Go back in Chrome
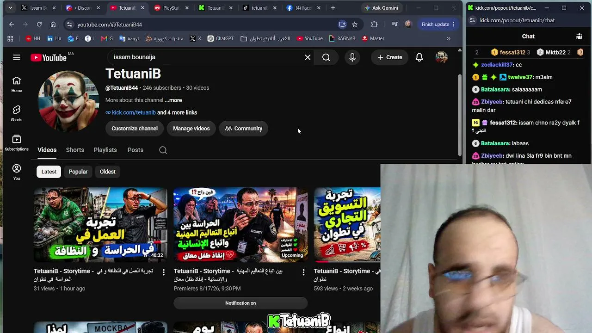Image resolution: width=592 pixels, height=333 pixels. coord(12,25)
